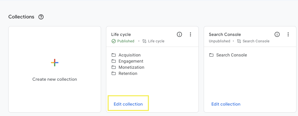Click Life cycle template name beside Published
Image resolution: width=298 pixels, height=116 pixels.
click(x=156, y=41)
